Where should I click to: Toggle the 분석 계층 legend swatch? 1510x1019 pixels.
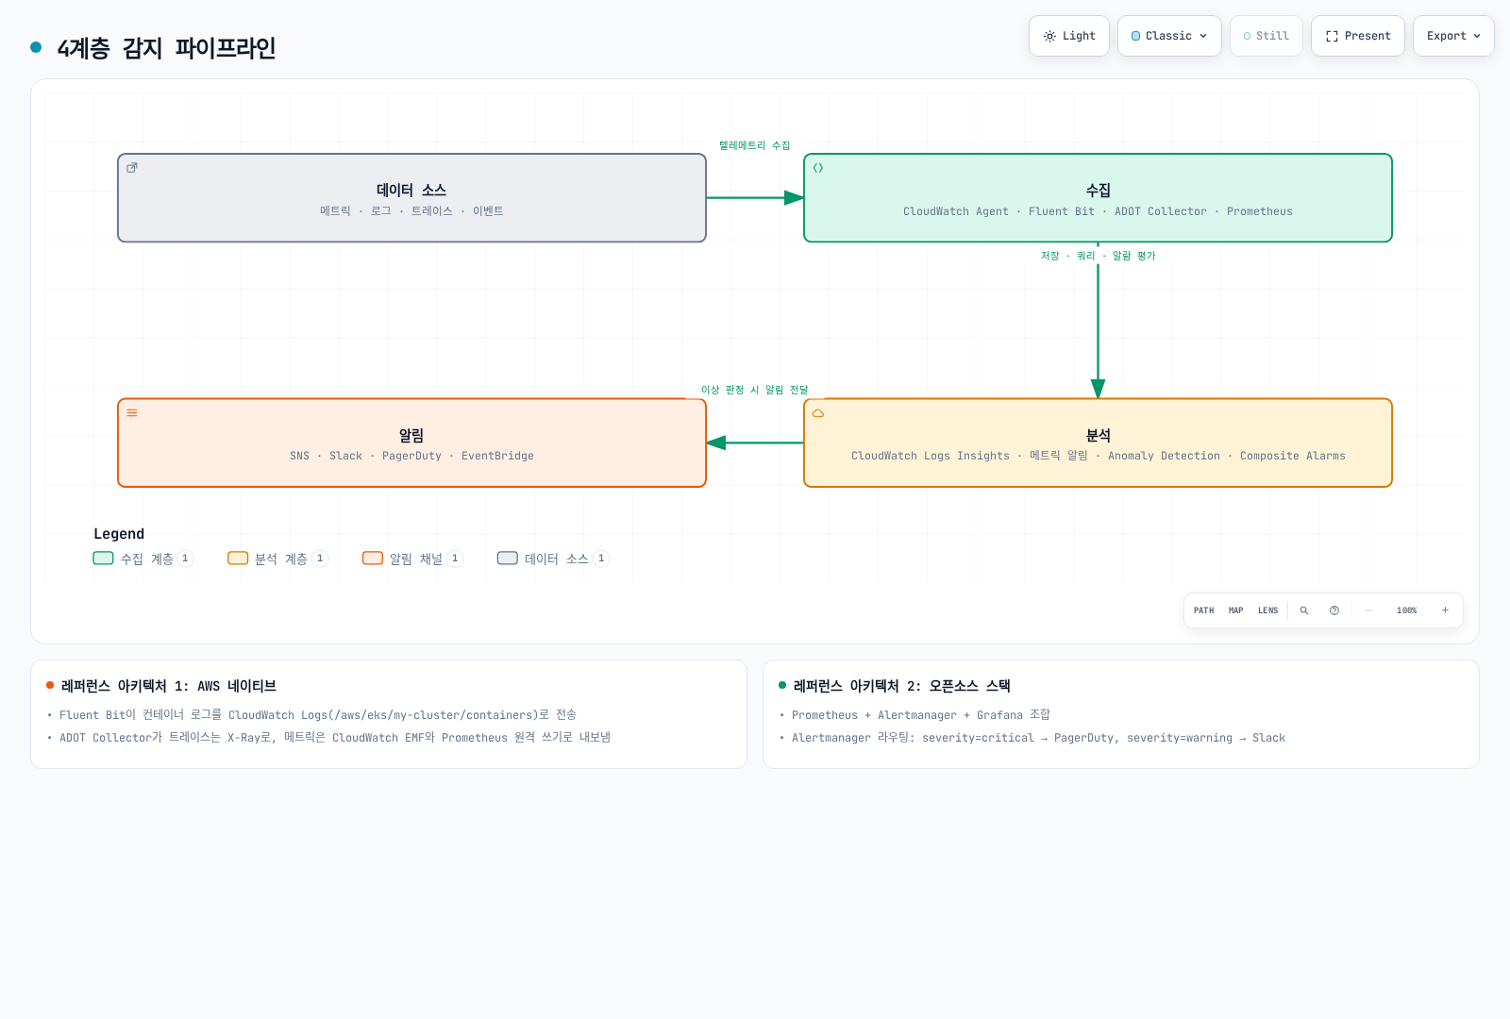point(238,559)
